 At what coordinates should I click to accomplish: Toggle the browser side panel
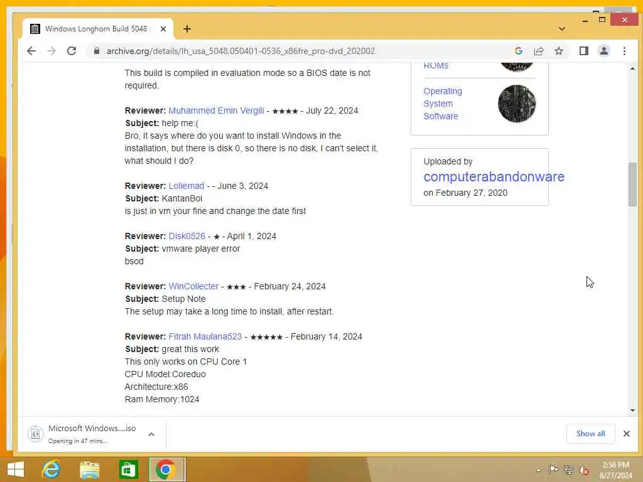[x=584, y=51]
